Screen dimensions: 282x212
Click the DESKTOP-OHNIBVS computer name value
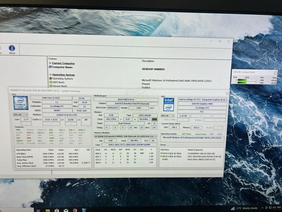[153, 69]
